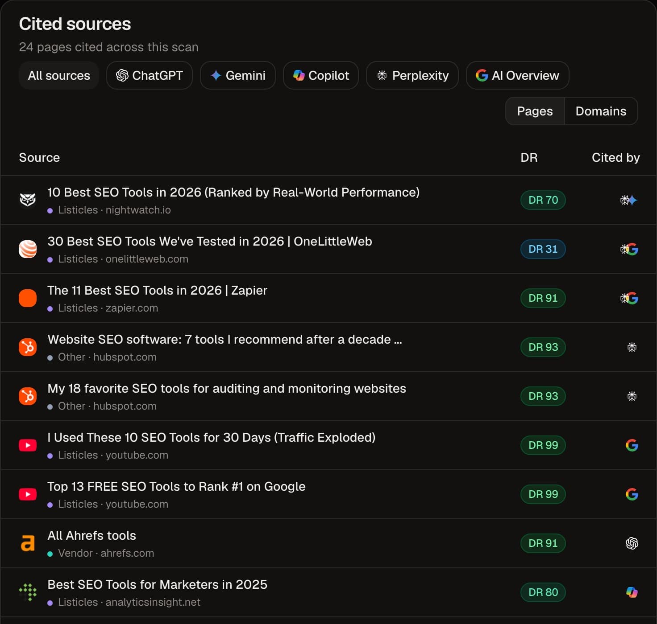657x624 pixels.
Task: Open 30 Best SEO Tools We've Tested link
Action: [210, 241]
